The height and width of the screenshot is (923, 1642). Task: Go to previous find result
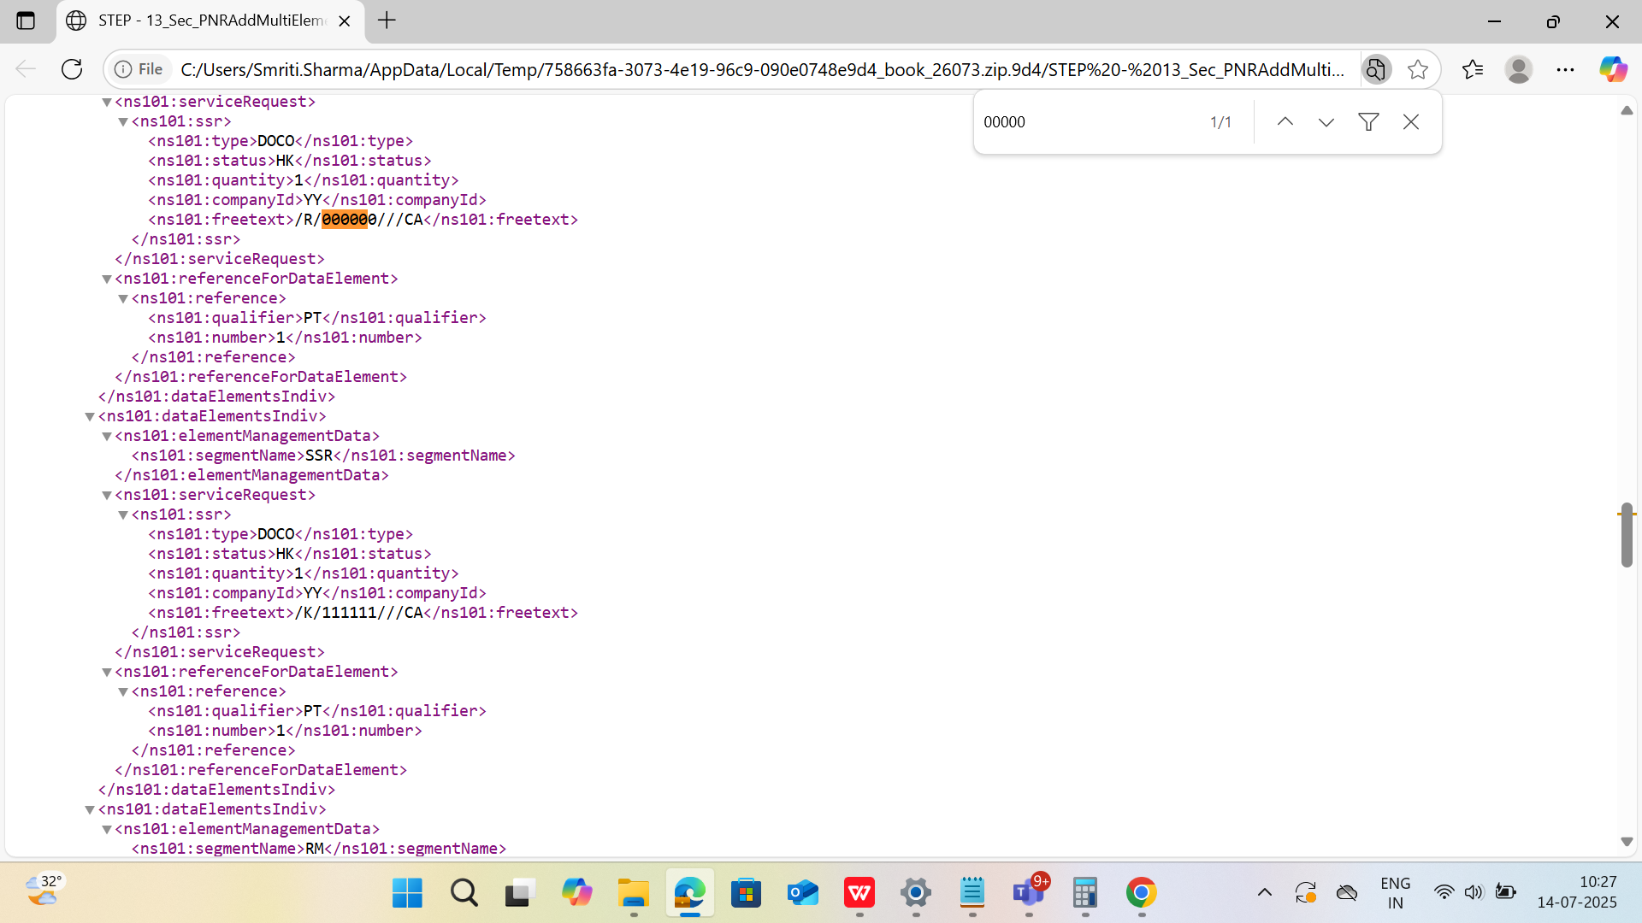(x=1285, y=122)
